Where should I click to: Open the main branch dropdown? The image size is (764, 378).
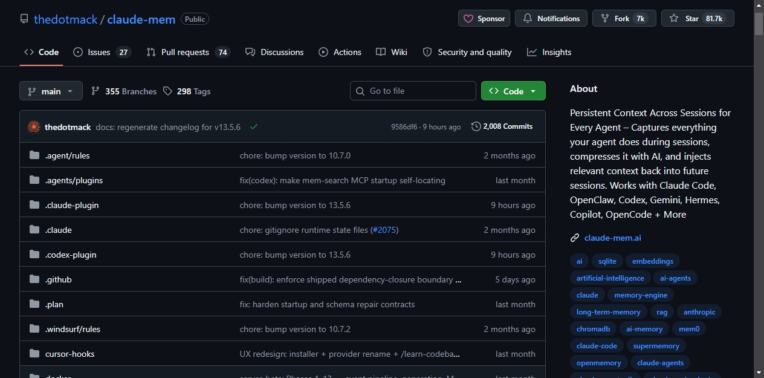(51, 91)
